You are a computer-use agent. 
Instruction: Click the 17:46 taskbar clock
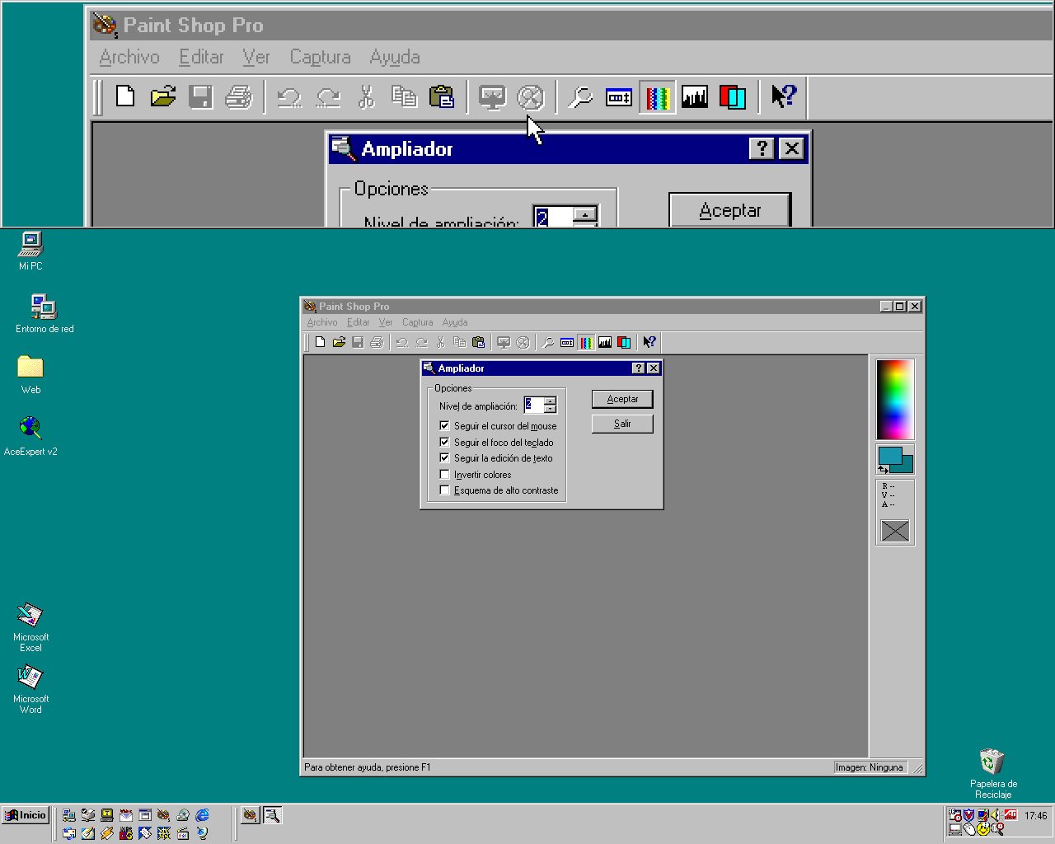point(1036,816)
